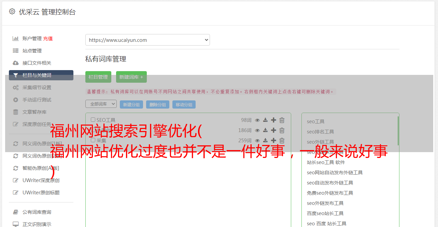This screenshot has height=227, width=438.
Task: Click the funnel icon for 栏目与关键词
Action: (15, 75)
